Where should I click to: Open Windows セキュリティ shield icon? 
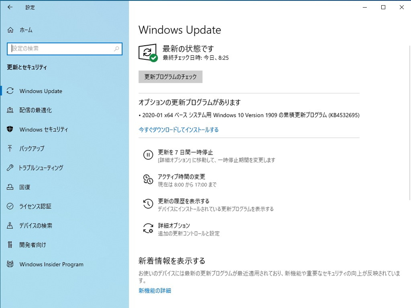(x=10, y=129)
